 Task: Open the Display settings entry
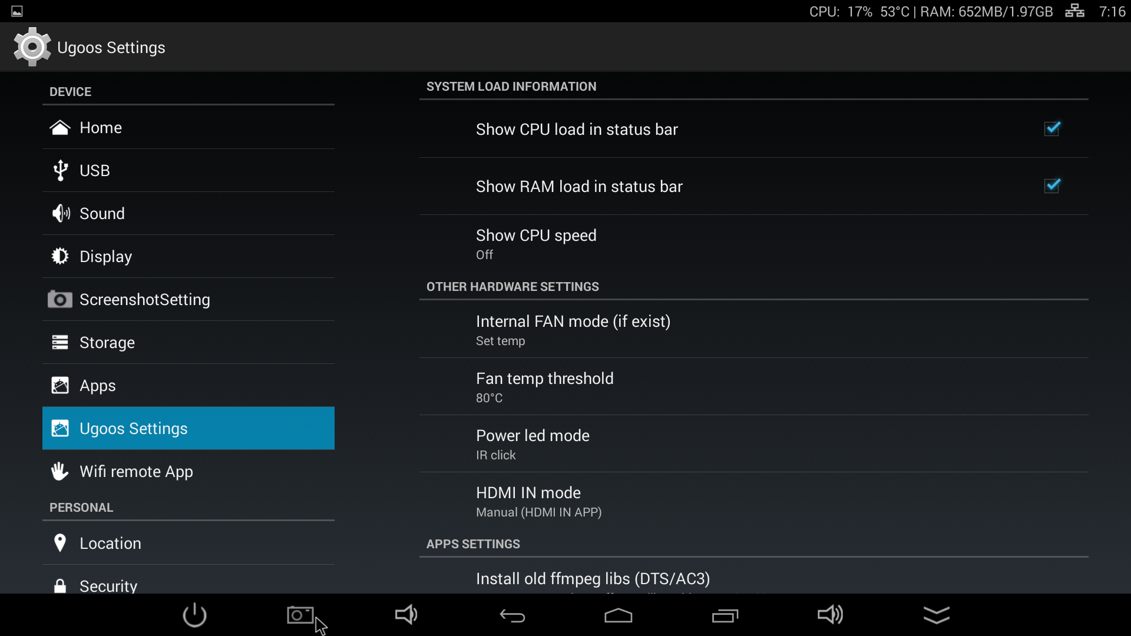pos(188,256)
